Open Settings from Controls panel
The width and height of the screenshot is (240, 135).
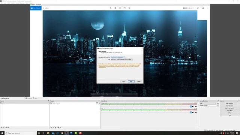coord(229,113)
